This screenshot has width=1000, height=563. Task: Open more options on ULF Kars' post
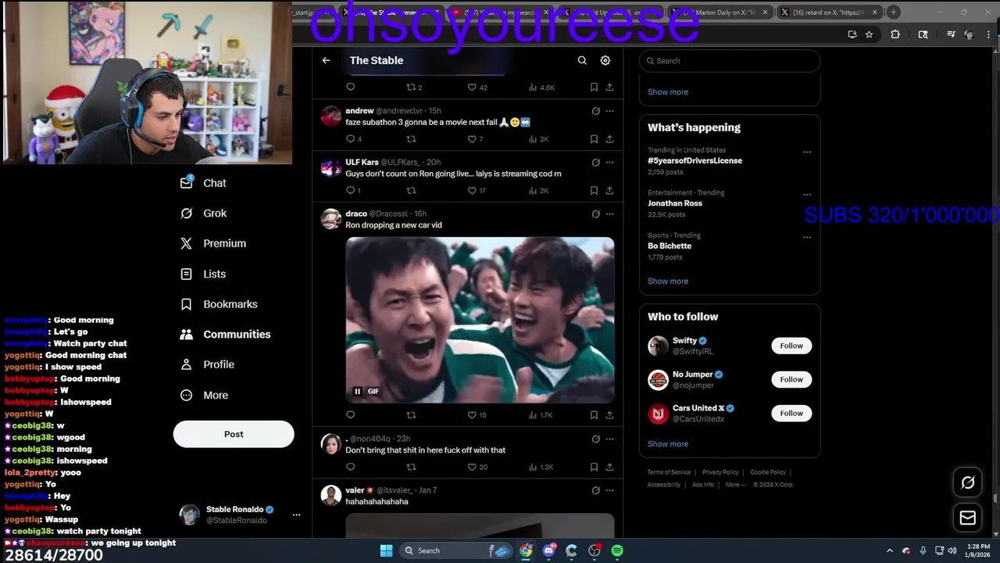[x=609, y=163]
